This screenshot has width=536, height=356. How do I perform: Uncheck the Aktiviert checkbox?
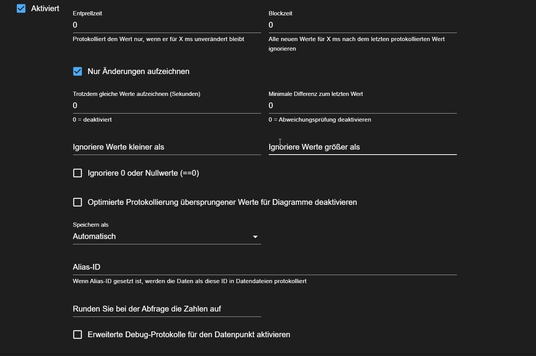(x=21, y=8)
